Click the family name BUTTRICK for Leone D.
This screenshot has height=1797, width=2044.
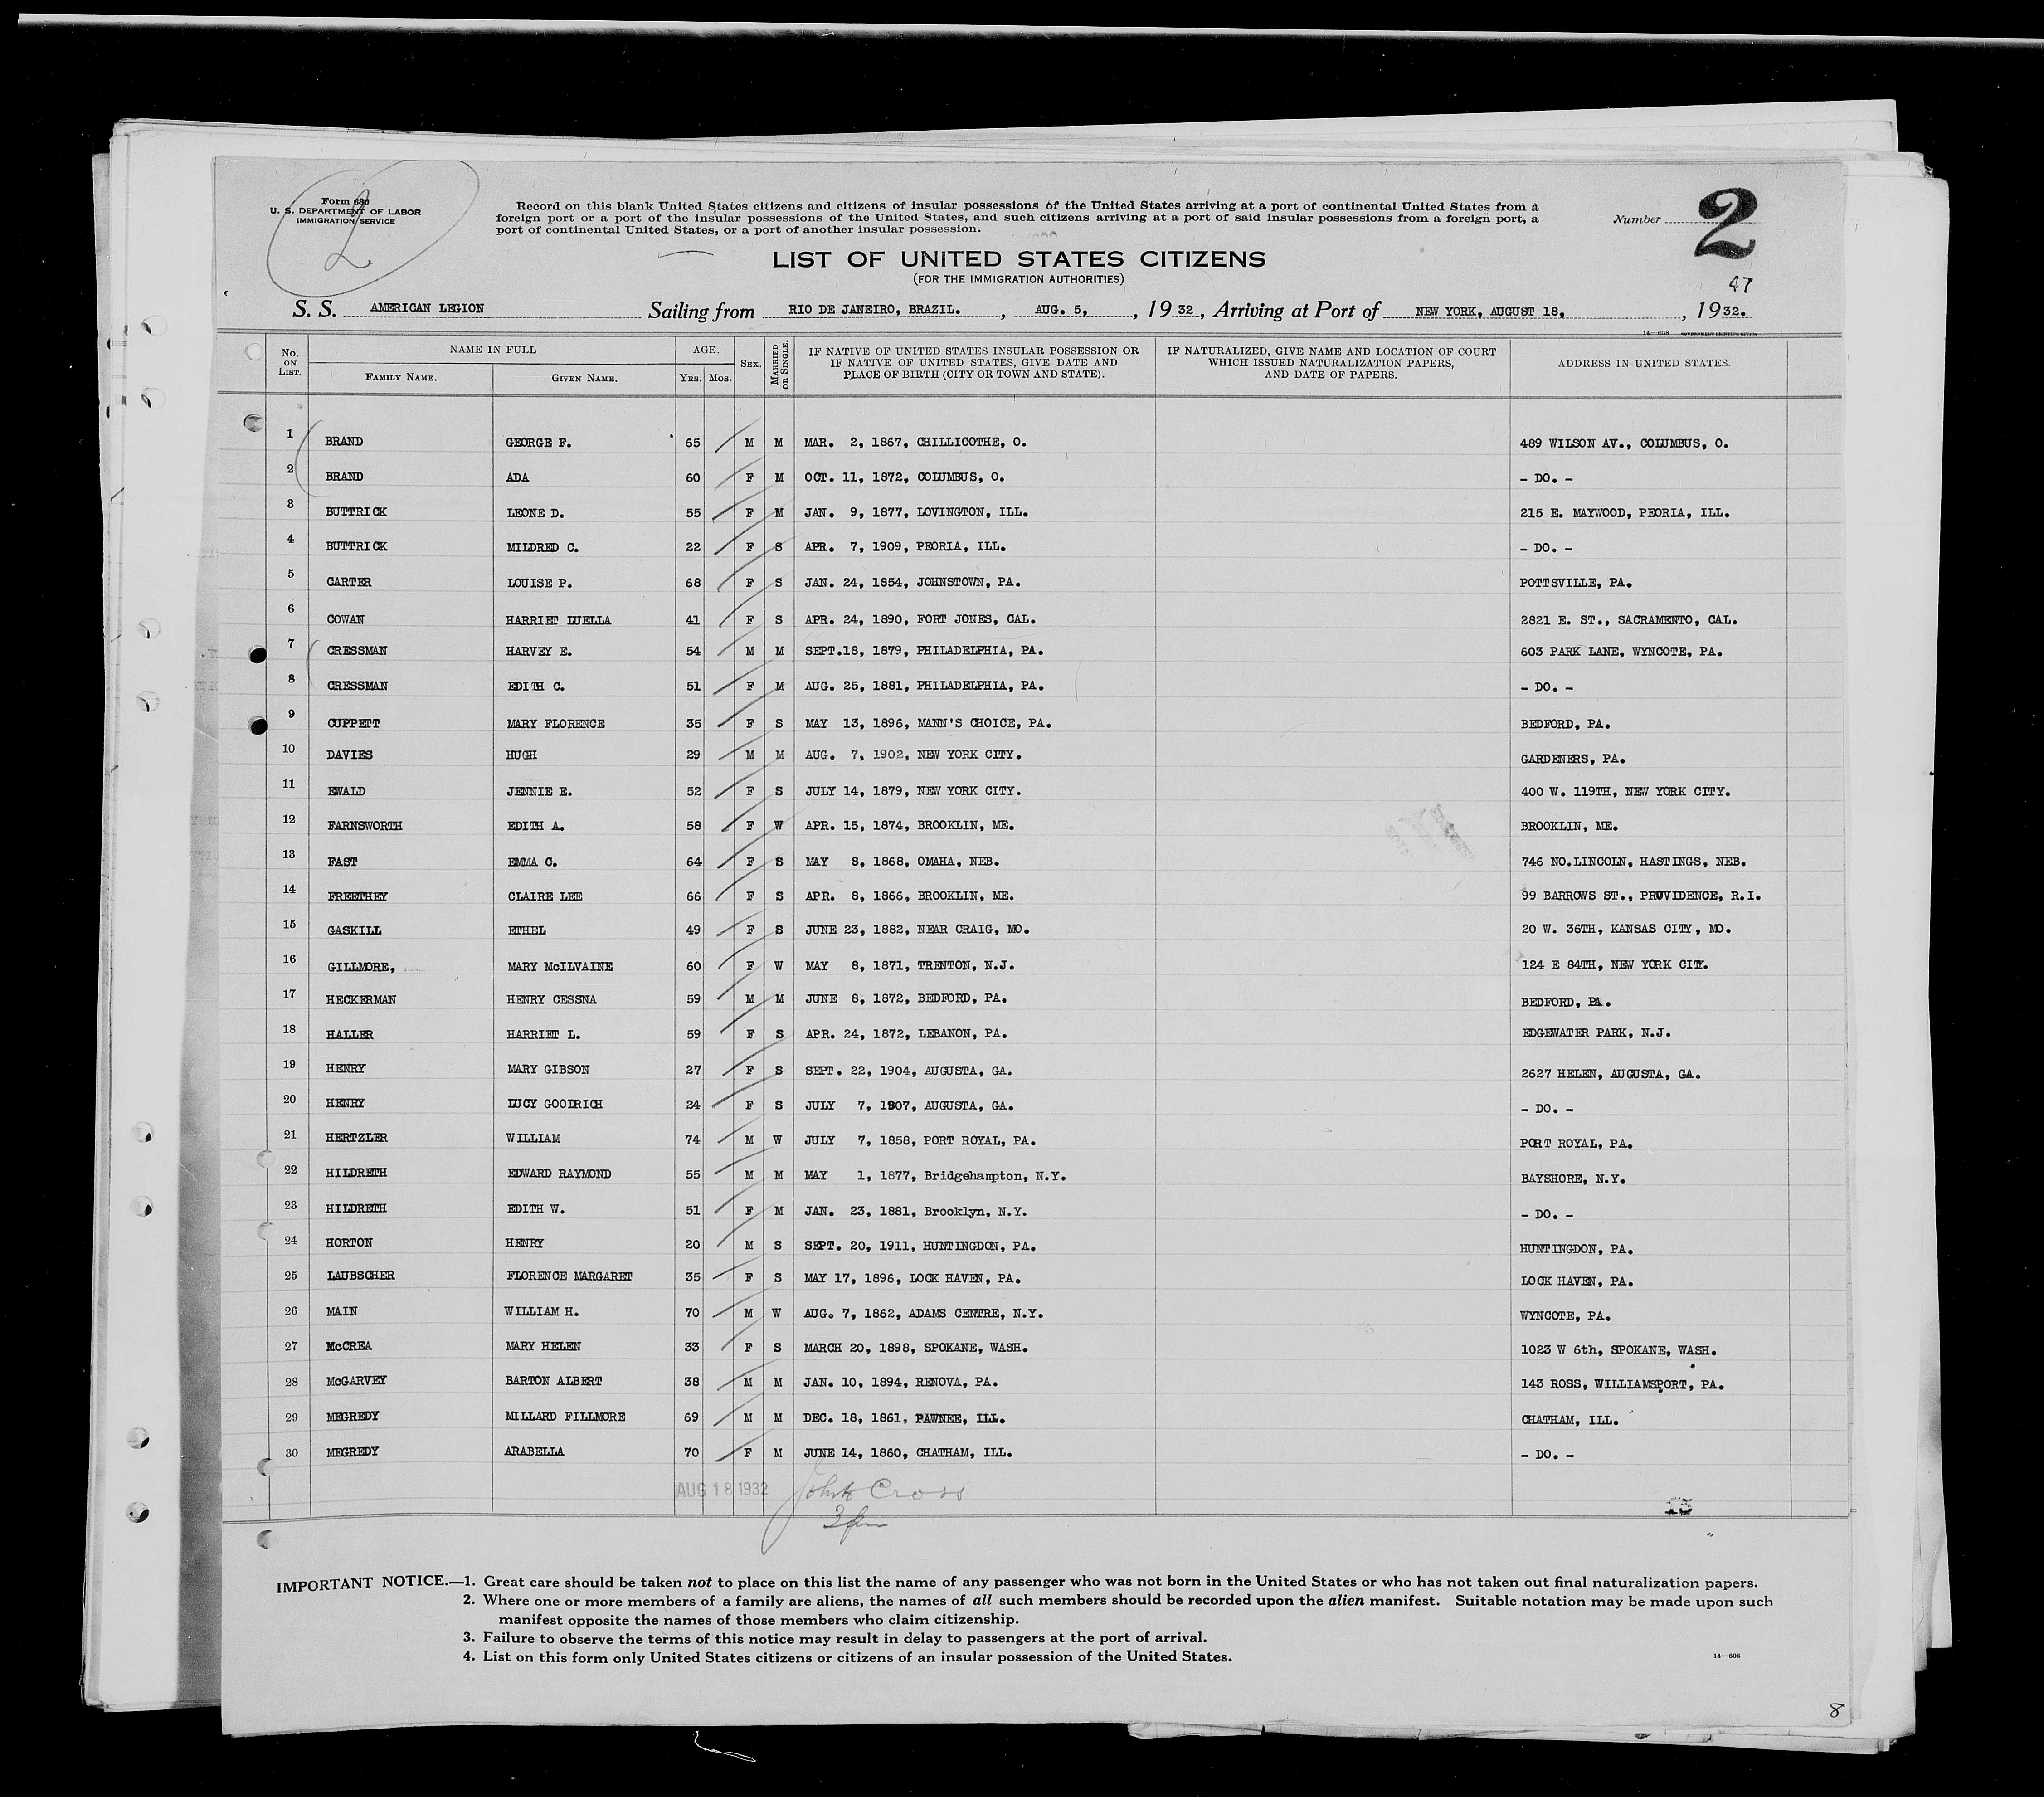[x=356, y=512]
